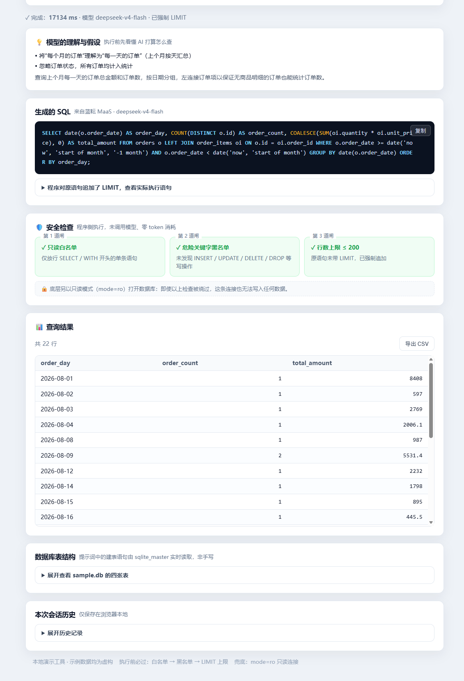
Task: Click the order_day column header
Action: tap(55, 363)
